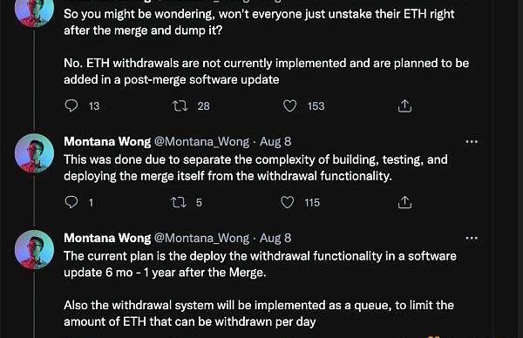This screenshot has height=338, width=523.
Task: Share the ETH withdrawals tweet
Action: [404, 106]
